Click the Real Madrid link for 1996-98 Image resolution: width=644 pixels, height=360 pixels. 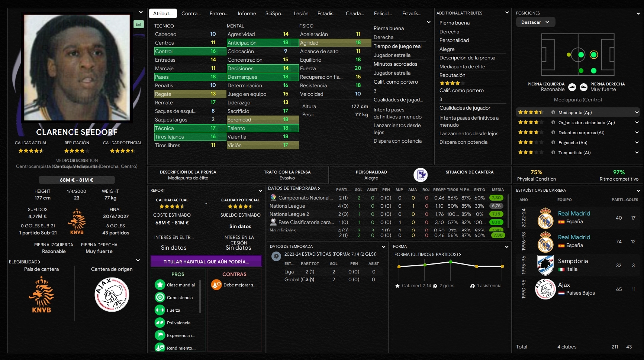[x=574, y=237]
